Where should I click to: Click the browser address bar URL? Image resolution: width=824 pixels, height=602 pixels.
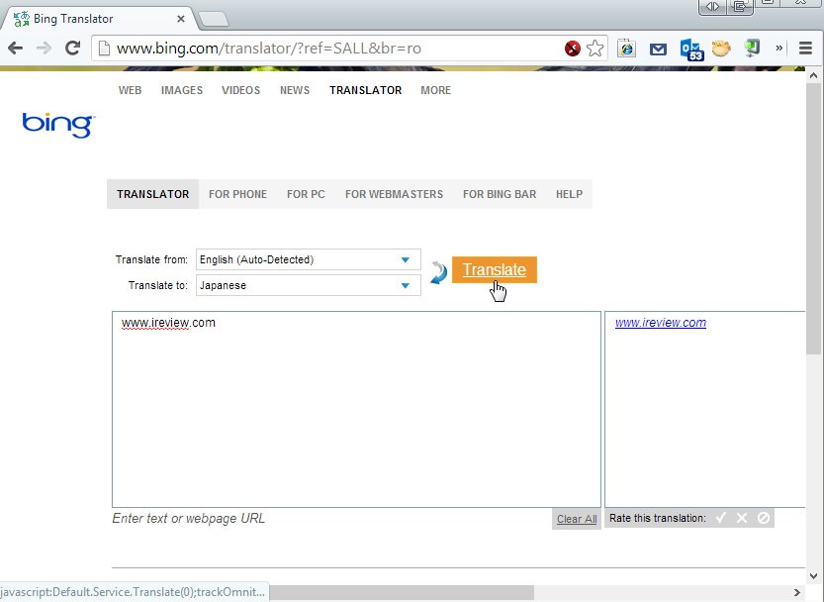click(x=268, y=49)
